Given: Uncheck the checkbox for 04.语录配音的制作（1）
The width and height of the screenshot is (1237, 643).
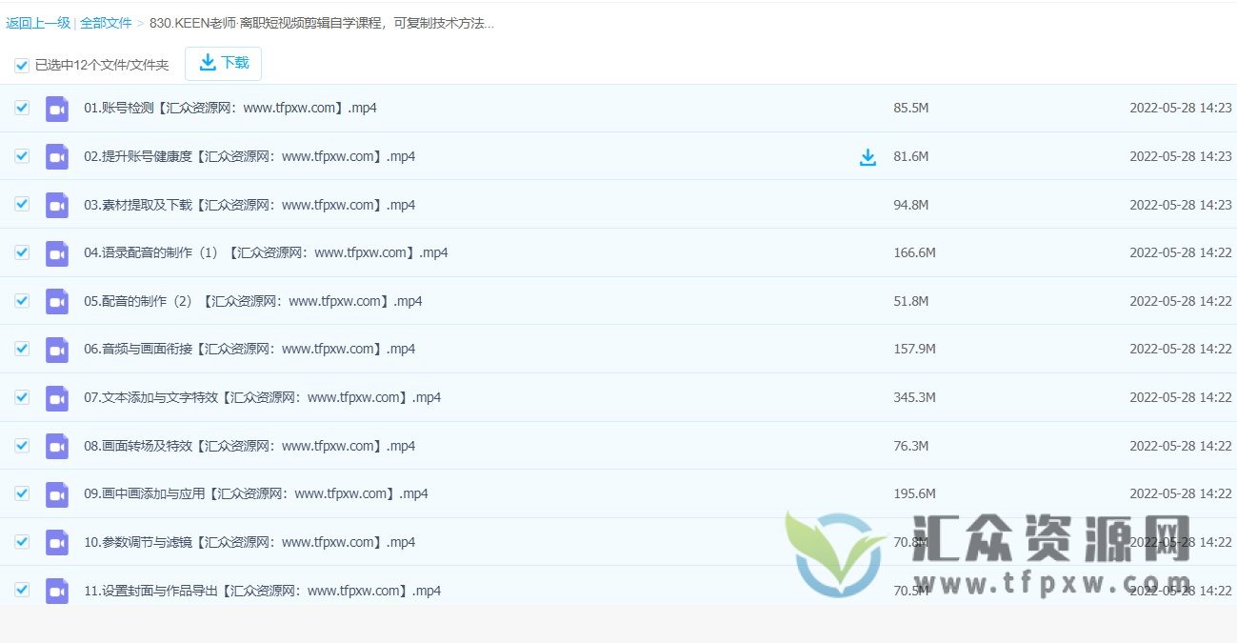Looking at the screenshot, I should coord(21,251).
